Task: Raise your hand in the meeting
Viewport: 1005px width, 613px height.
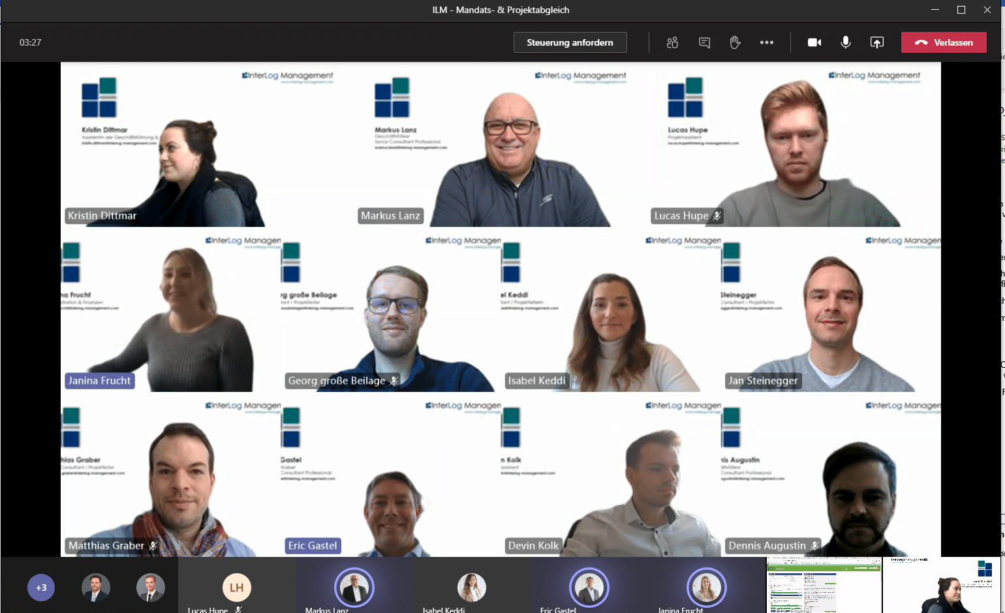Action: [x=735, y=42]
